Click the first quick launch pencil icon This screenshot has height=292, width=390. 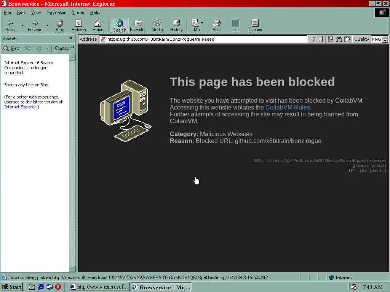tap(32, 287)
